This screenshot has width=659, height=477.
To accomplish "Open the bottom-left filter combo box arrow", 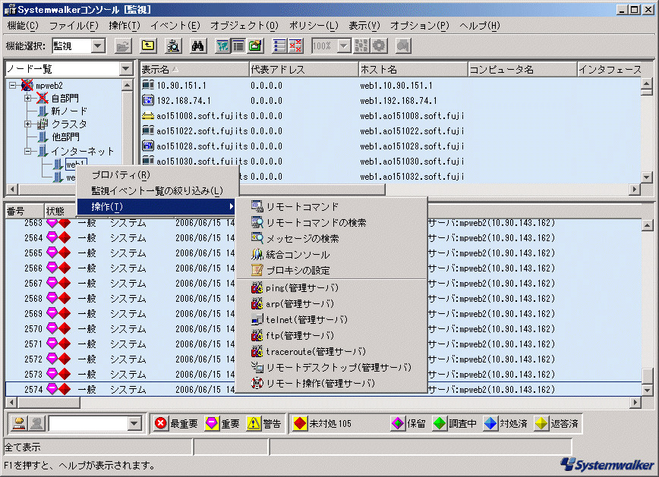I will tap(134, 423).
